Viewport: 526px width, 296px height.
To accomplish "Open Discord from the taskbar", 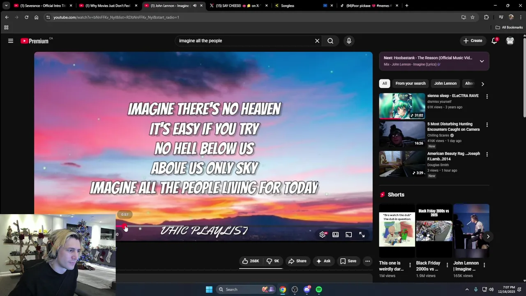I will pos(307,289).
